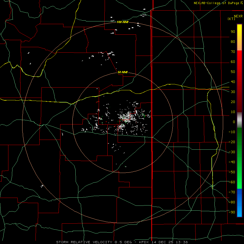Click the 10 value on the color scale
Screen dimensions: 244x244
(x=233, y=112)
